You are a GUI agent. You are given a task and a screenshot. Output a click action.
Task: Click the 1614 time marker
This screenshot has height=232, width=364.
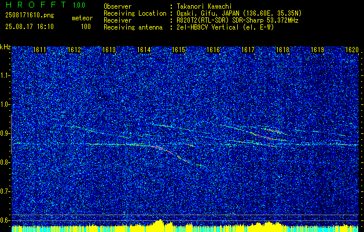pyautogui.click(x=144, y=50)
